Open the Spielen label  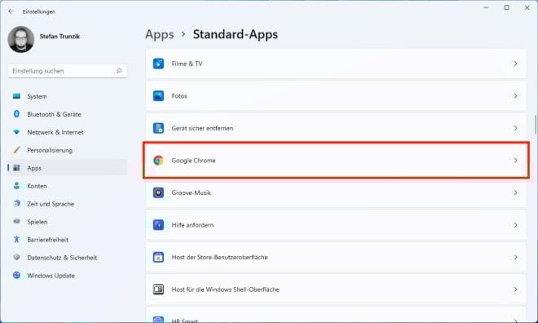tap(37, 222)
